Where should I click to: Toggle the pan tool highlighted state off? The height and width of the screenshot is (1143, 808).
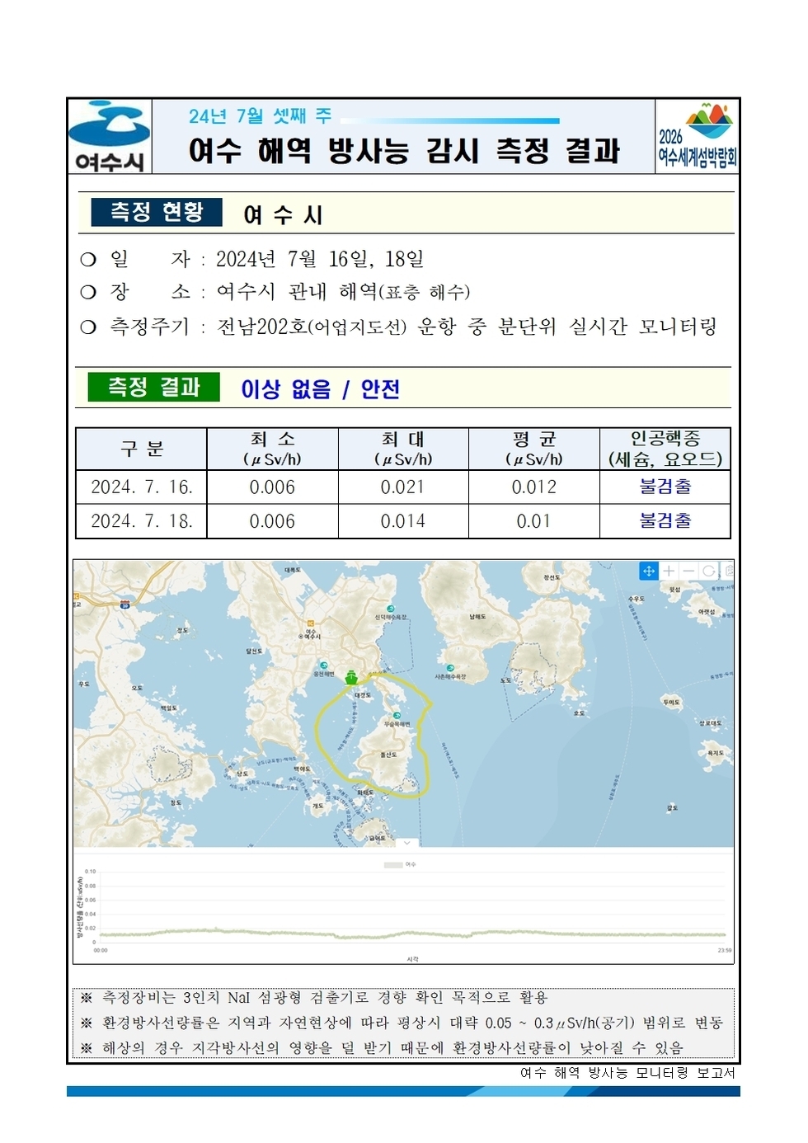click(649, 571)
